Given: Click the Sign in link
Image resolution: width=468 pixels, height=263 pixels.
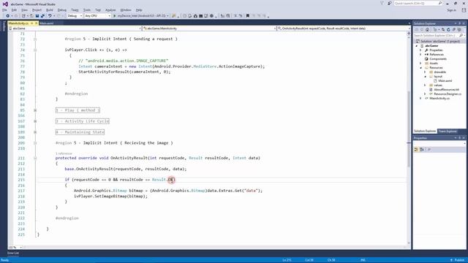Looking at the screenshot, I should (451, 9).
